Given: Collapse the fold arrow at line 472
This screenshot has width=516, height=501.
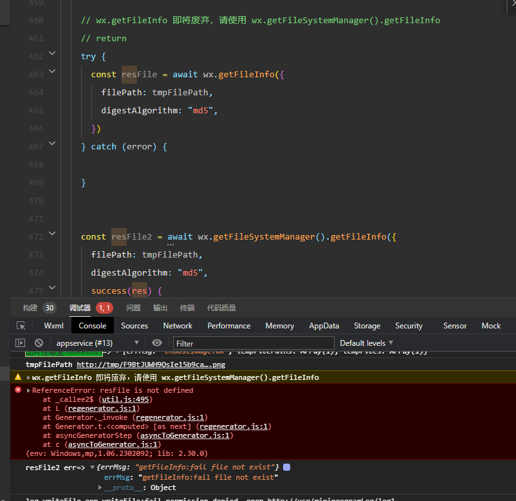Looking at the screenshot, I should [x=52, y=233].
